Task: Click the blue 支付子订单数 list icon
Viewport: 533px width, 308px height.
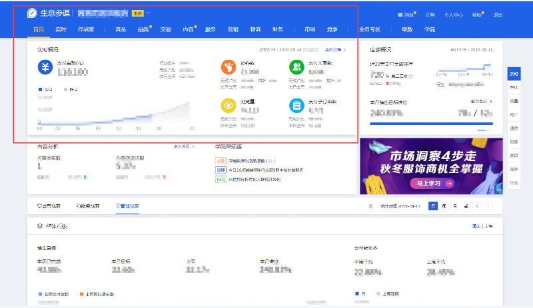Action: [296, 106]
